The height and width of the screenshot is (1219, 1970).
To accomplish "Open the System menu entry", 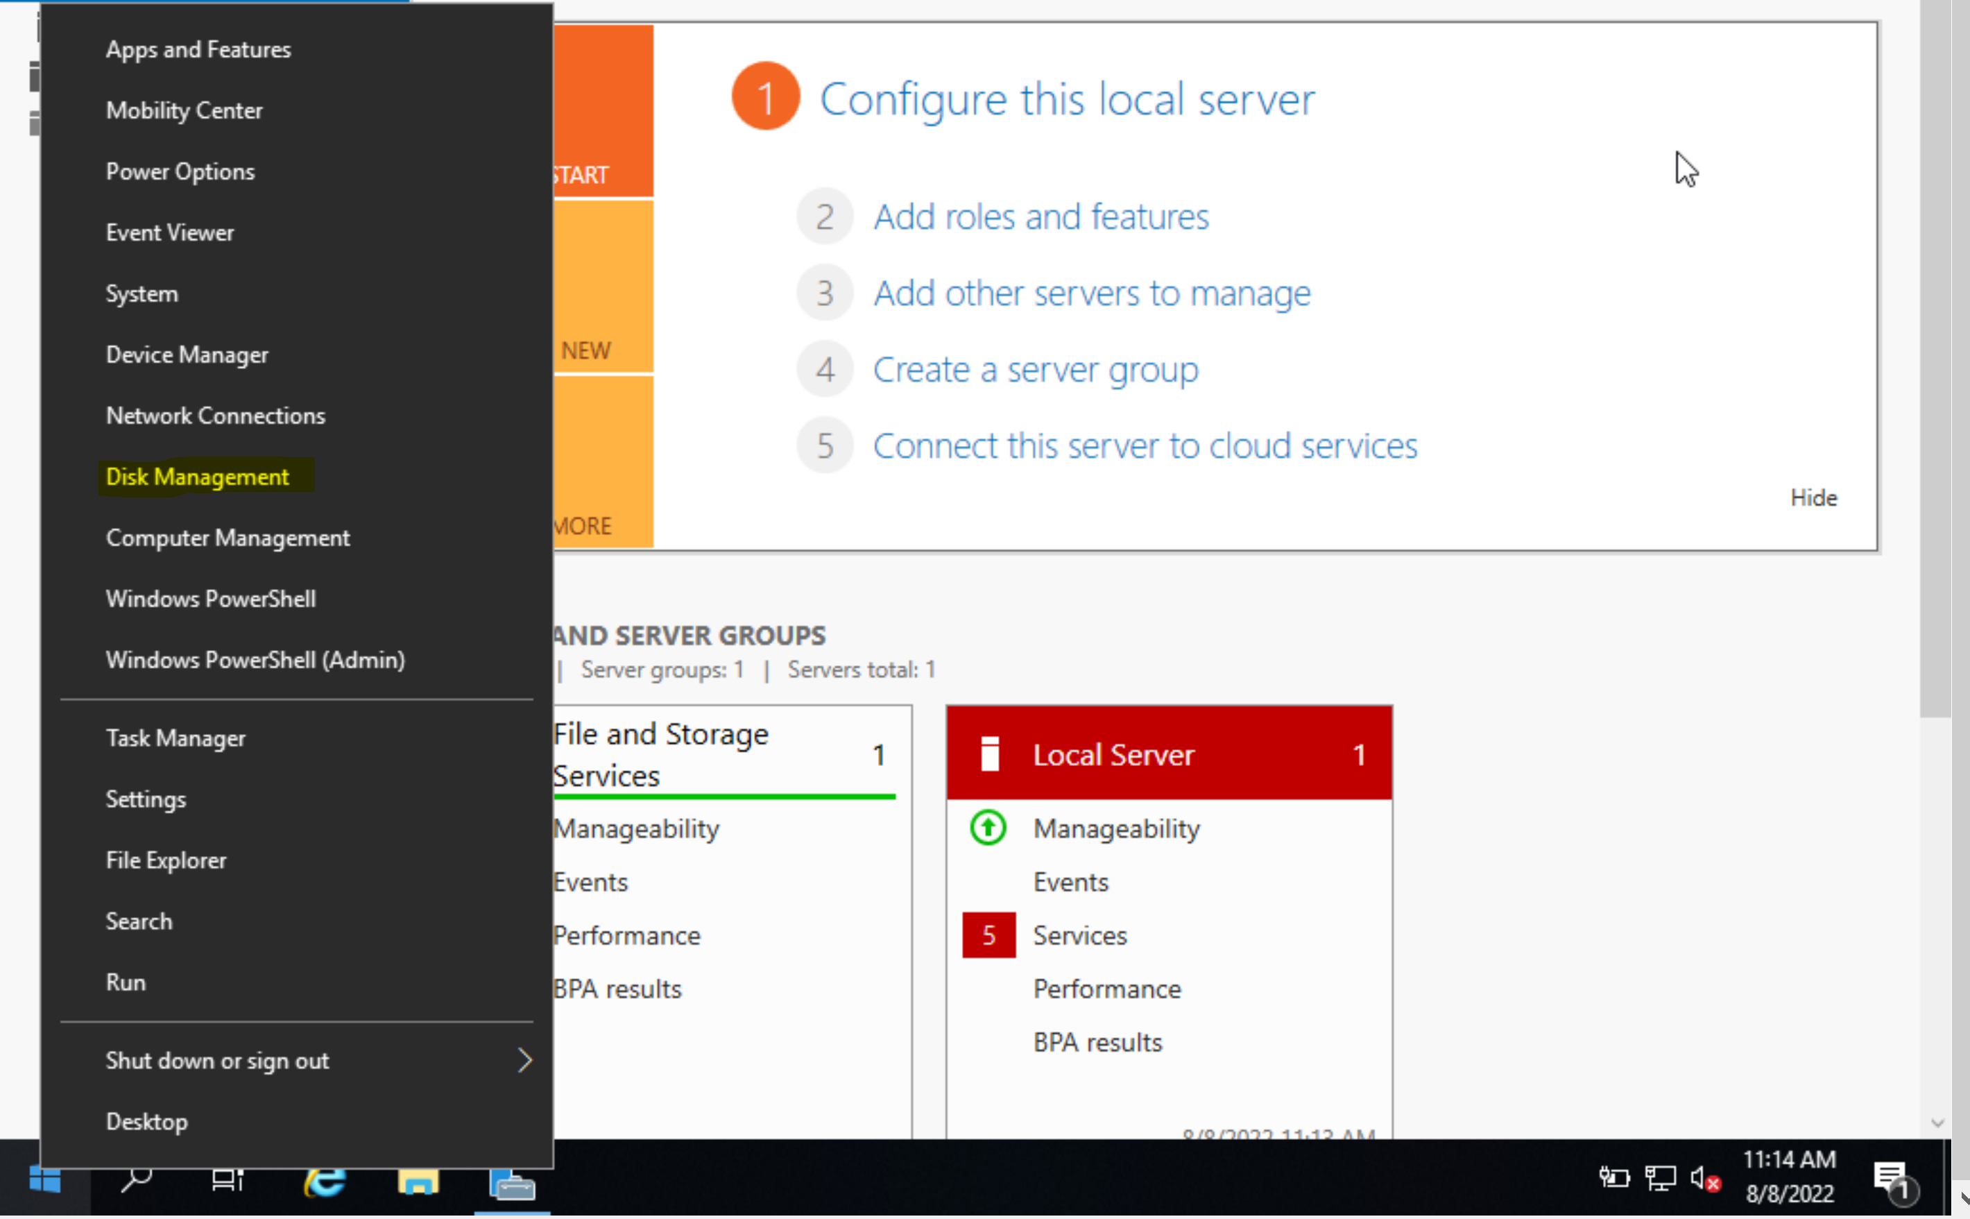I will (x=142, y=293).
